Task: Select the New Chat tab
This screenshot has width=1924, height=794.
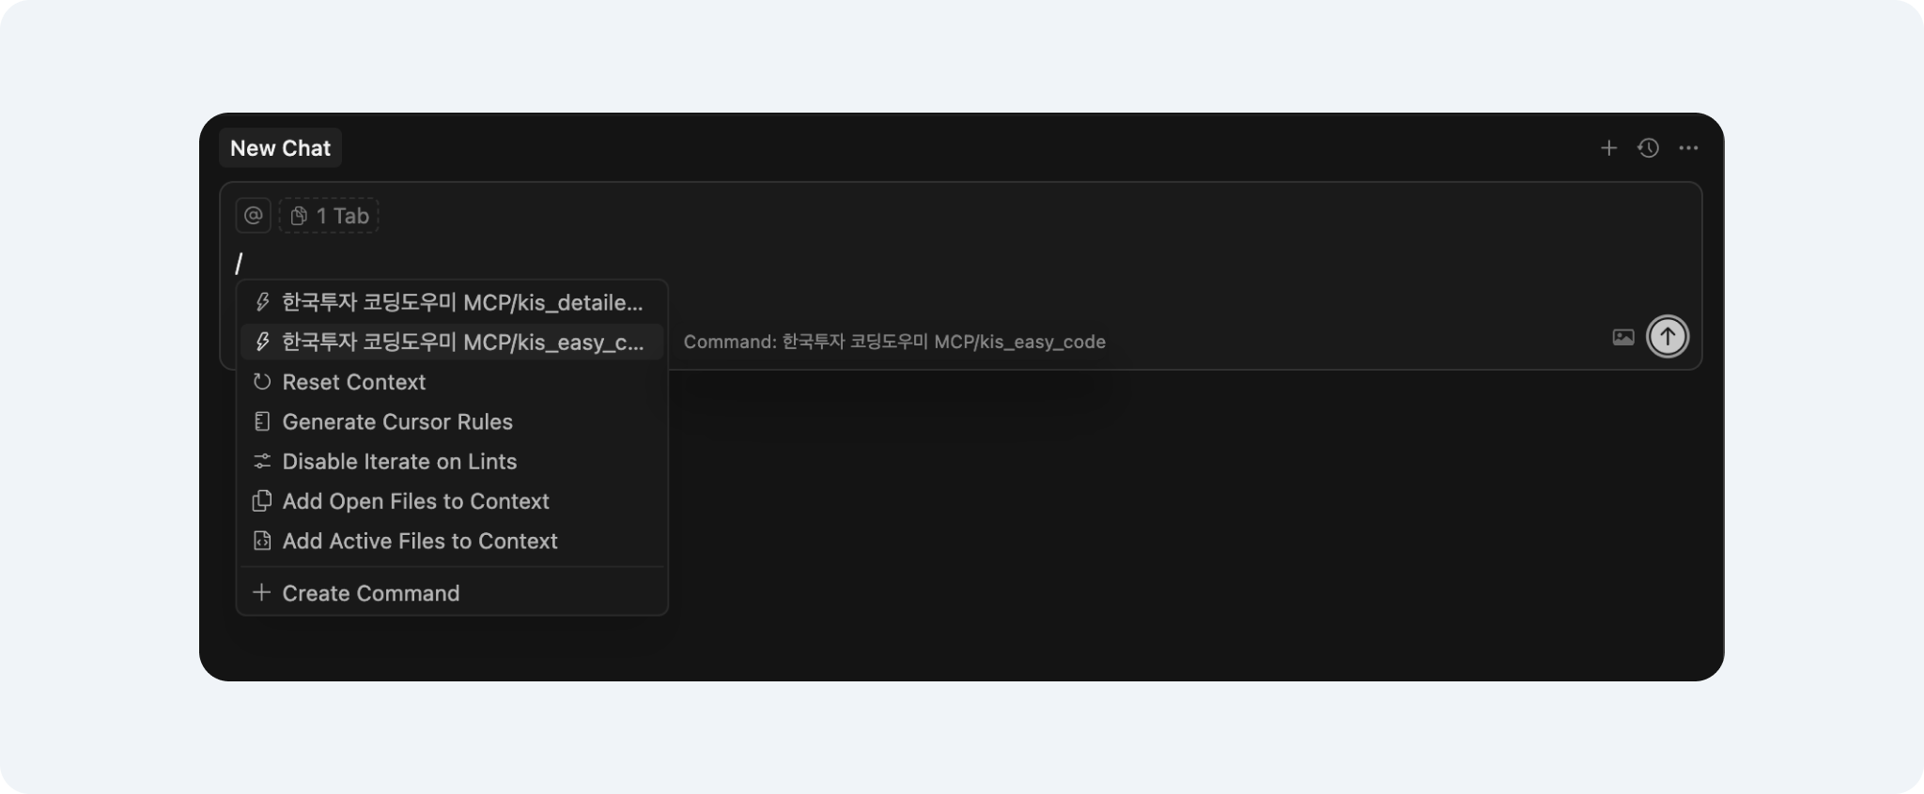Action: click(x=280, y=148)
